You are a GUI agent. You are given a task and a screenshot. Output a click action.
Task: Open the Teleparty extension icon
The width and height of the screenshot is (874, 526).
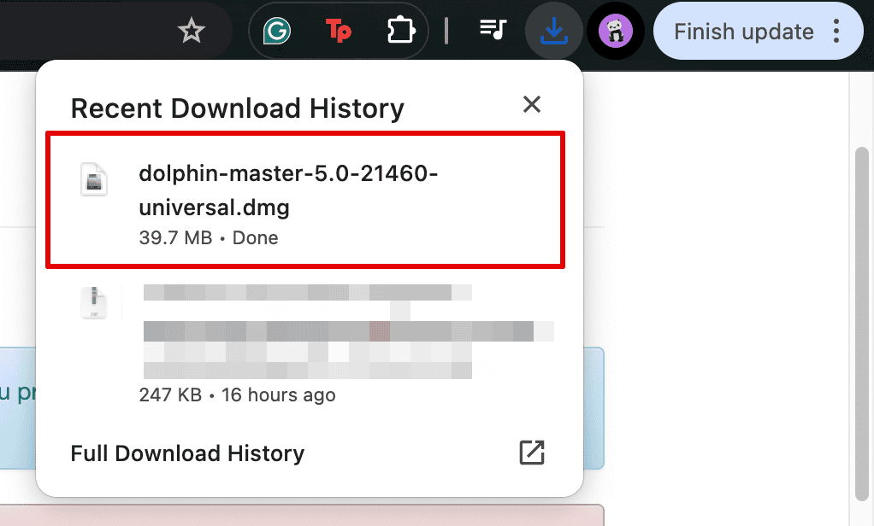pyautogui.click(x=338, y=31)
